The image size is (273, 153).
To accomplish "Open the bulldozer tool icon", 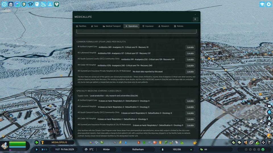I will 195,143.
